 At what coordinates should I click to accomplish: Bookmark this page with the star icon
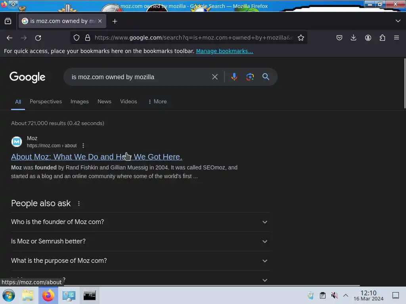(301, 38)
